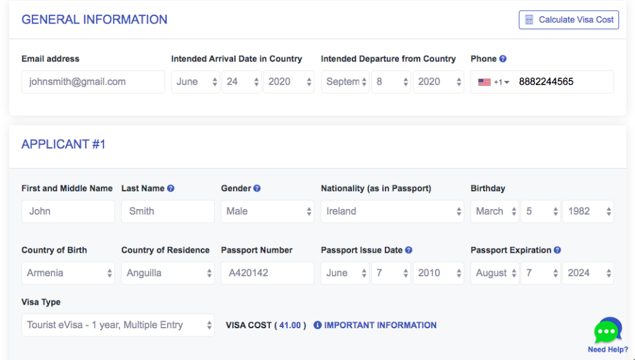Open the IMPORTANT INFORMATION link
635x360 pixels.
380,325
